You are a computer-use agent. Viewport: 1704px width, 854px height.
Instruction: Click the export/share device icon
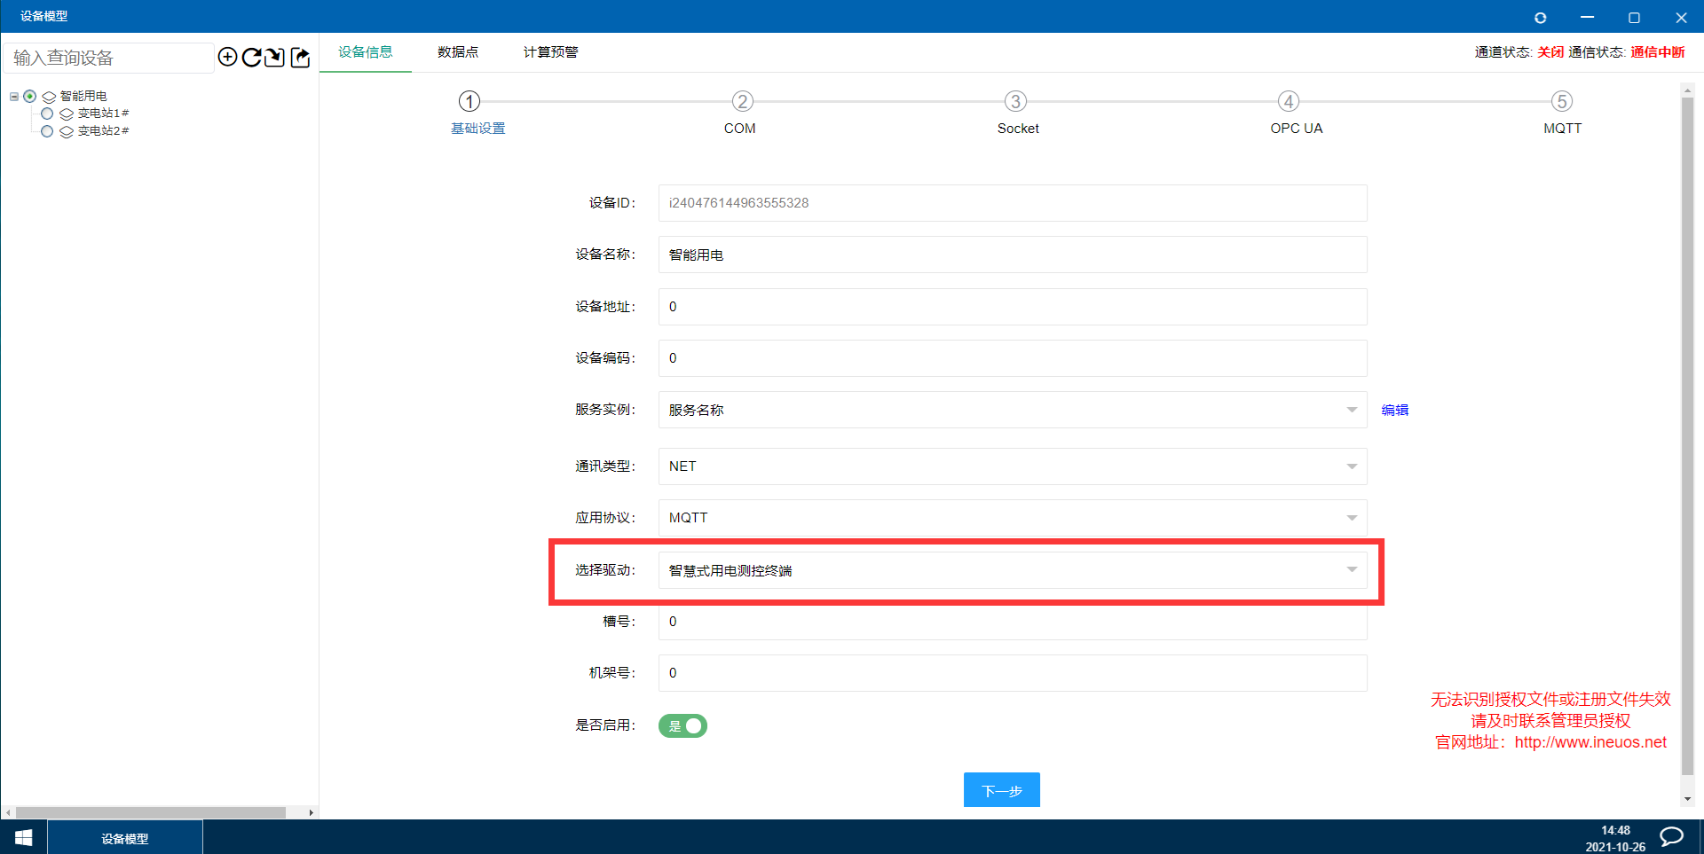301,58
